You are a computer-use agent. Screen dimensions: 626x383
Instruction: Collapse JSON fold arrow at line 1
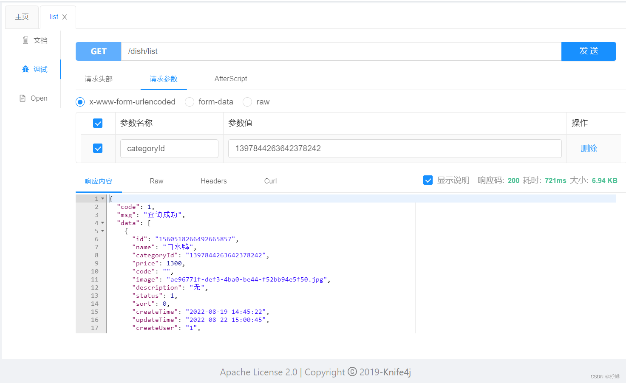point(102,199)
